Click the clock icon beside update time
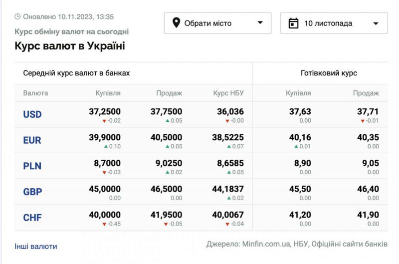The height and width of the screenshot is (264, 399). click(17, 16)
